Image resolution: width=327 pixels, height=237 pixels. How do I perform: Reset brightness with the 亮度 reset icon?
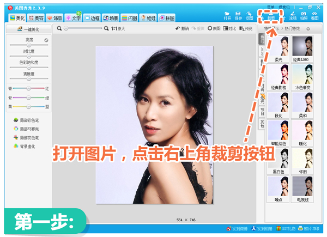pos(46,40)
